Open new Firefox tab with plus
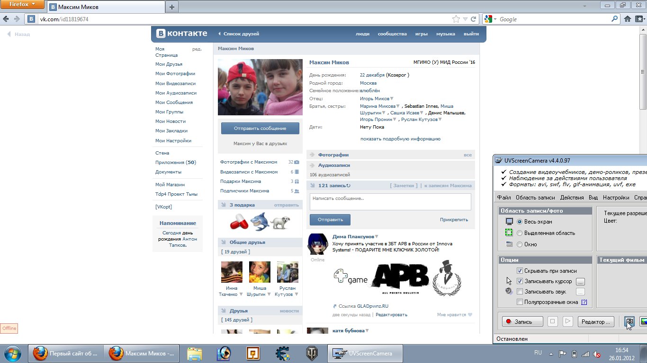Image resolution: width=647 pixels, height=363 pixels. (x=171, y=7)
